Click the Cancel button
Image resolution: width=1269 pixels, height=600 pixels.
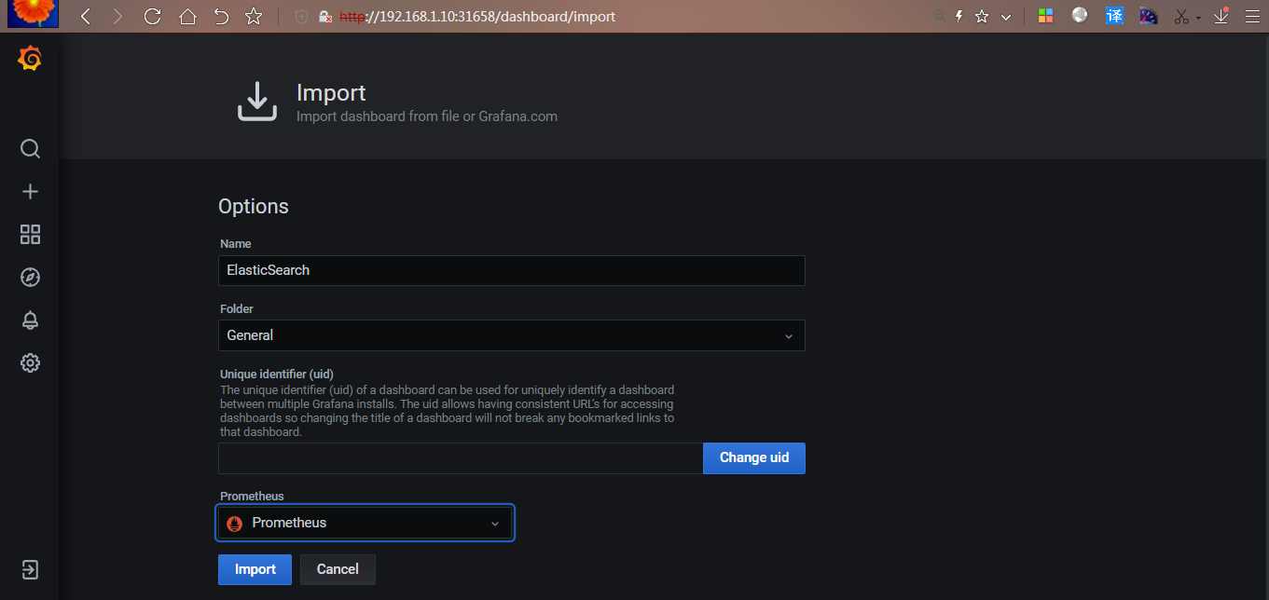tap(338, 569)
